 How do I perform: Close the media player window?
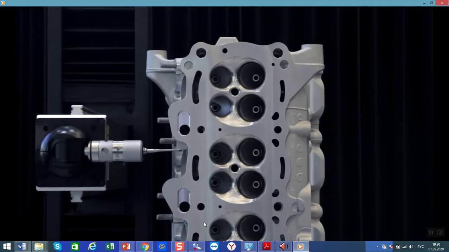click(442, 3)
